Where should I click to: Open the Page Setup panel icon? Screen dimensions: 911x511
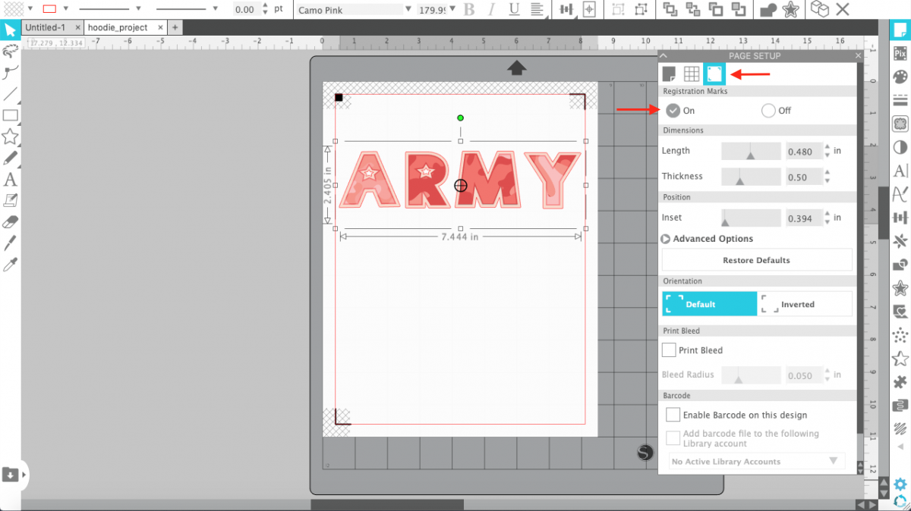[900, 30]
